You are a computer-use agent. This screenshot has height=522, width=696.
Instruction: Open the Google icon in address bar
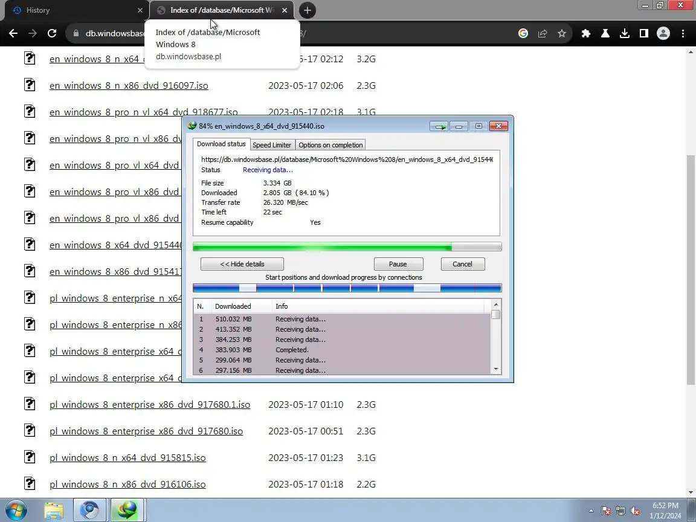[523, 33]
